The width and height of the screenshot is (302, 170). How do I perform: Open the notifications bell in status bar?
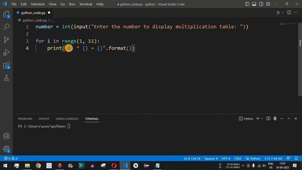point(296,158)
